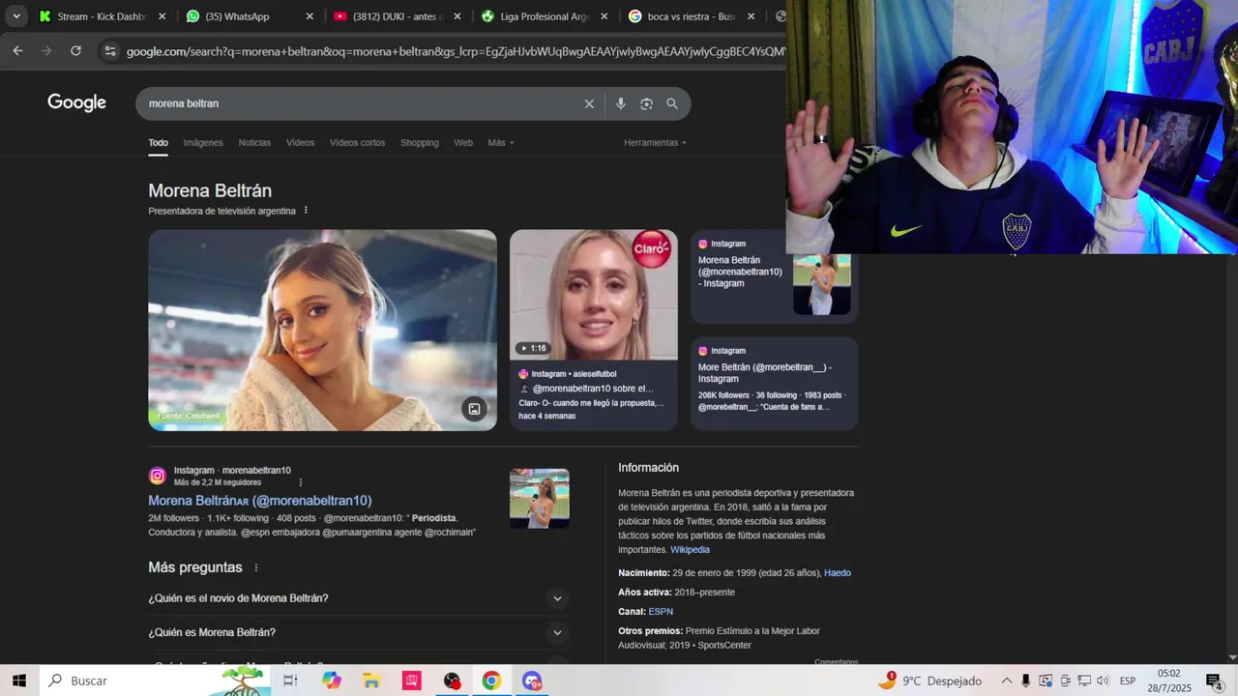Start voice search with the microphone
1238x696 pixels.
pos(621,103)
